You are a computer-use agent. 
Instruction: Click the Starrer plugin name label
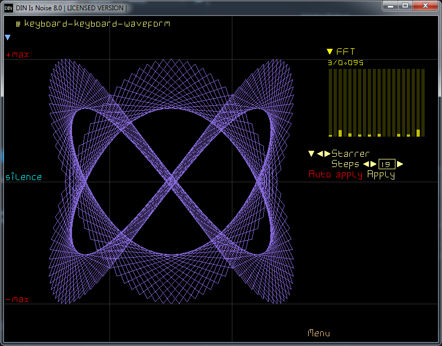tap(350, 154)
